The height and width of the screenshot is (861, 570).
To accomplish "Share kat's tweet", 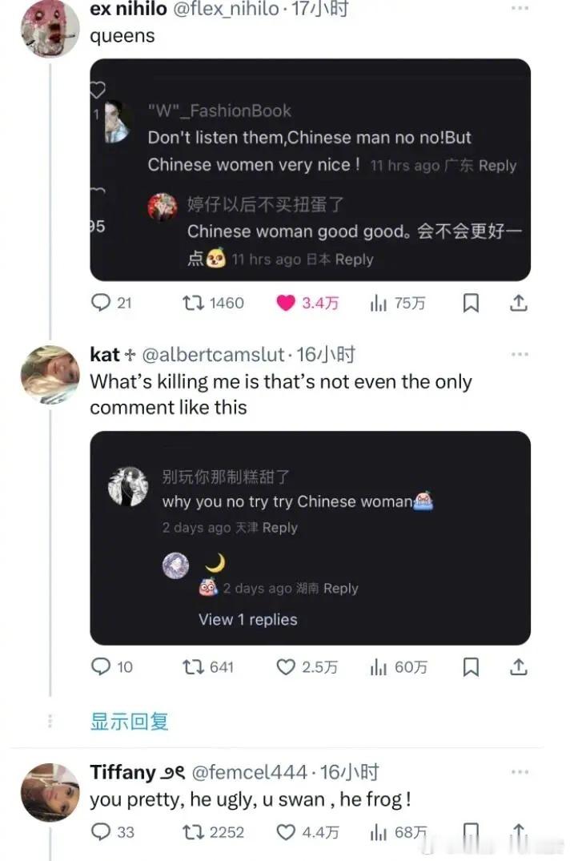I will [x=518, y=666].
